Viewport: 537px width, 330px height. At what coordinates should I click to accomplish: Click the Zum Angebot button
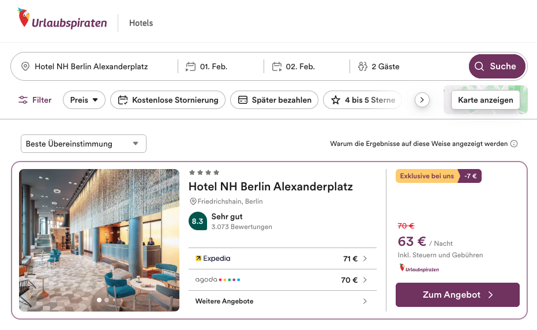click(x=457, y=295)
